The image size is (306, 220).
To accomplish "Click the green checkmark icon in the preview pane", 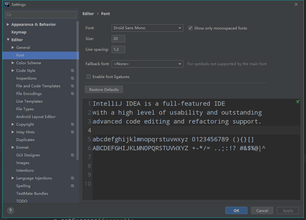I will (x=298, y=101).
